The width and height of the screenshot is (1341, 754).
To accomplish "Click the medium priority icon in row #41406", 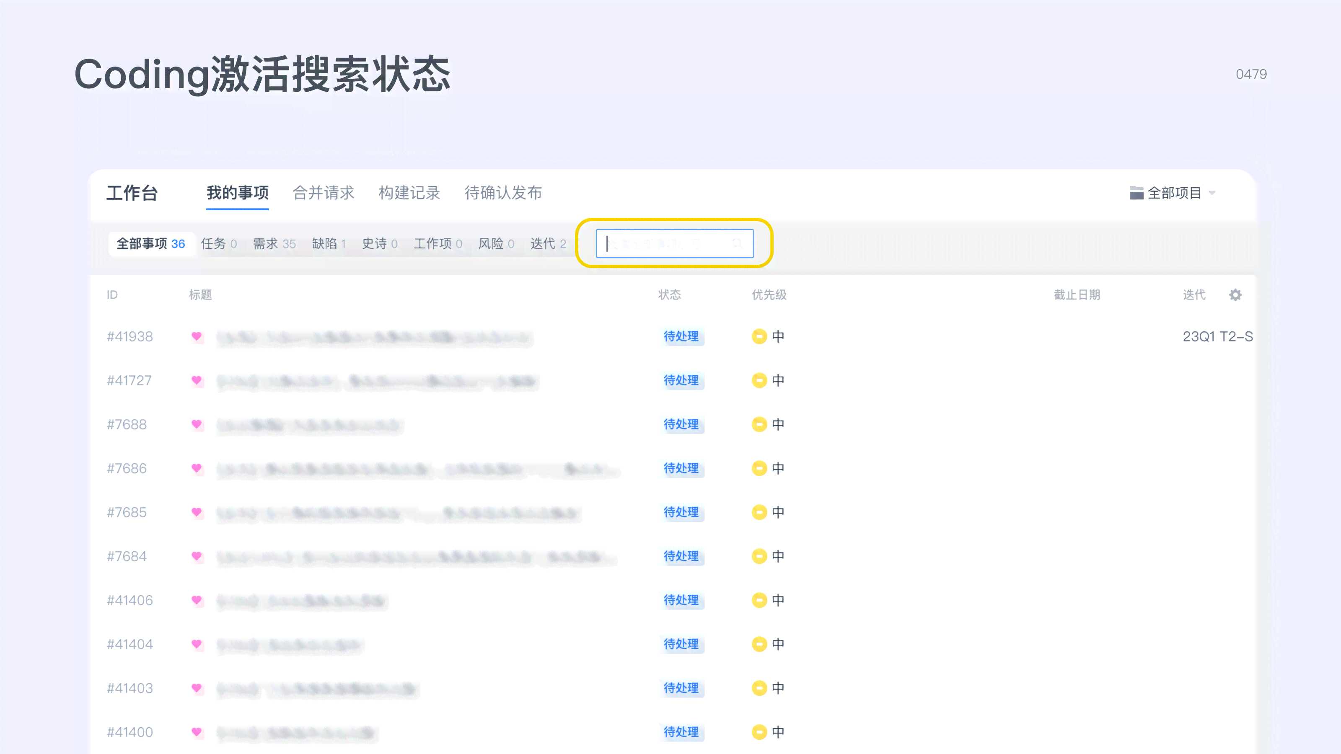I will (x=759, y=601).
